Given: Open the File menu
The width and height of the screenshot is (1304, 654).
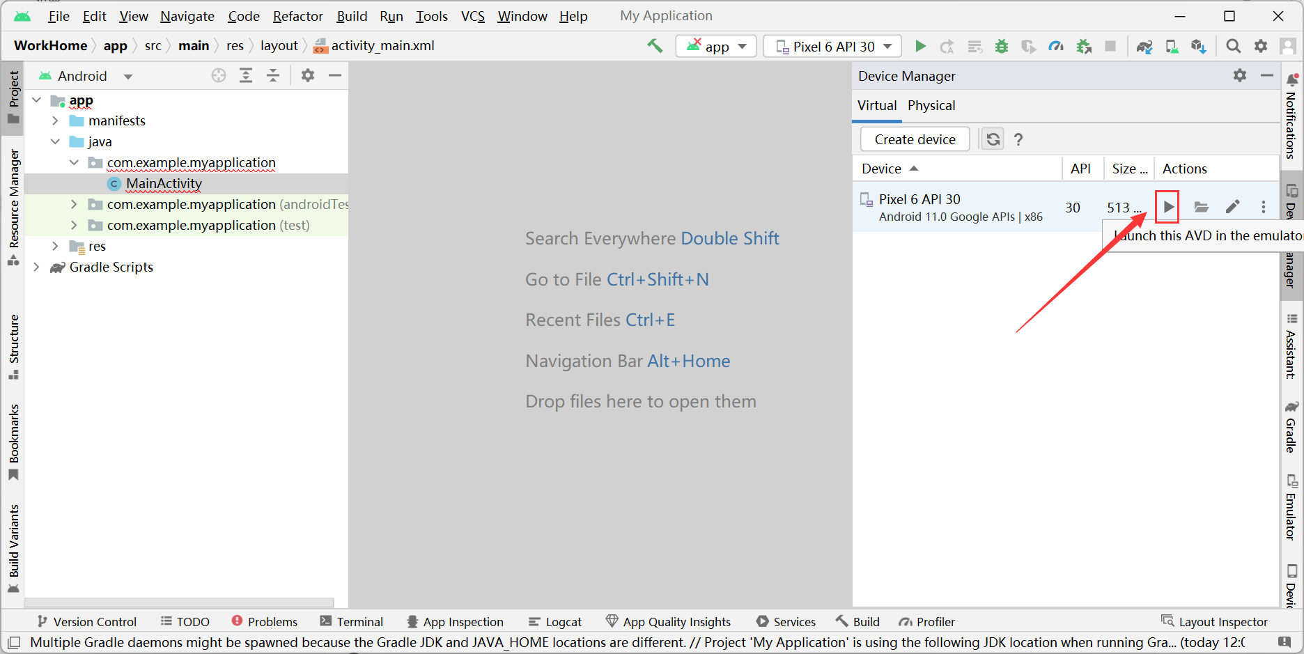Looking at the screenshot, I should 59,16.
